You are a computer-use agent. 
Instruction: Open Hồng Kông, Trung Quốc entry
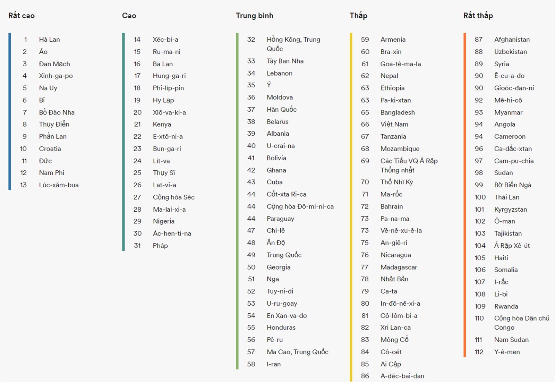(x=293, y=44)
